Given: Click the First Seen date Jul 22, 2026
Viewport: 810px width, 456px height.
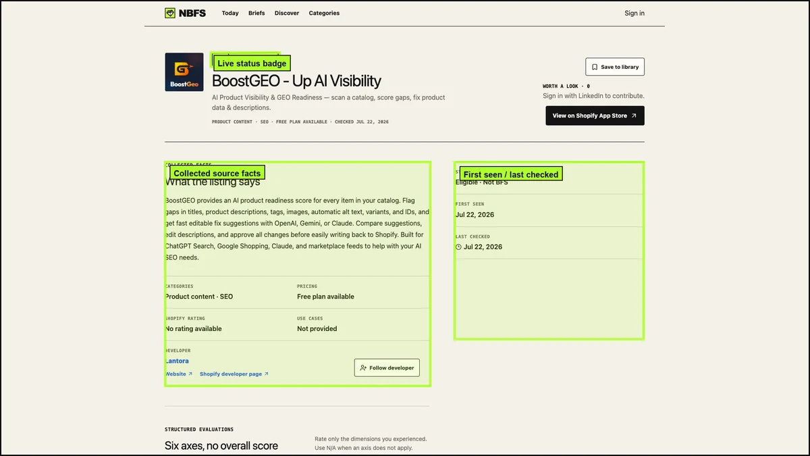Looking at the screenshot, I should point(475,215).
